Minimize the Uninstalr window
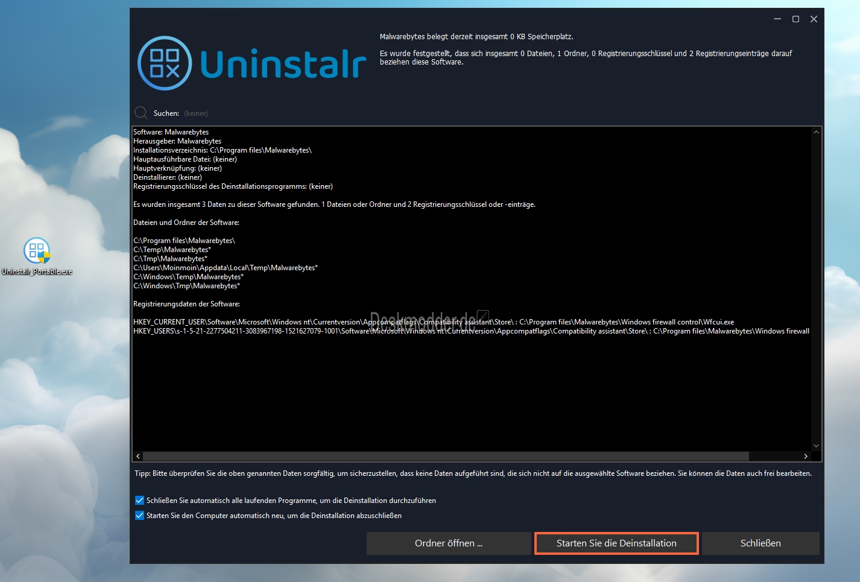 coord(777,19)
